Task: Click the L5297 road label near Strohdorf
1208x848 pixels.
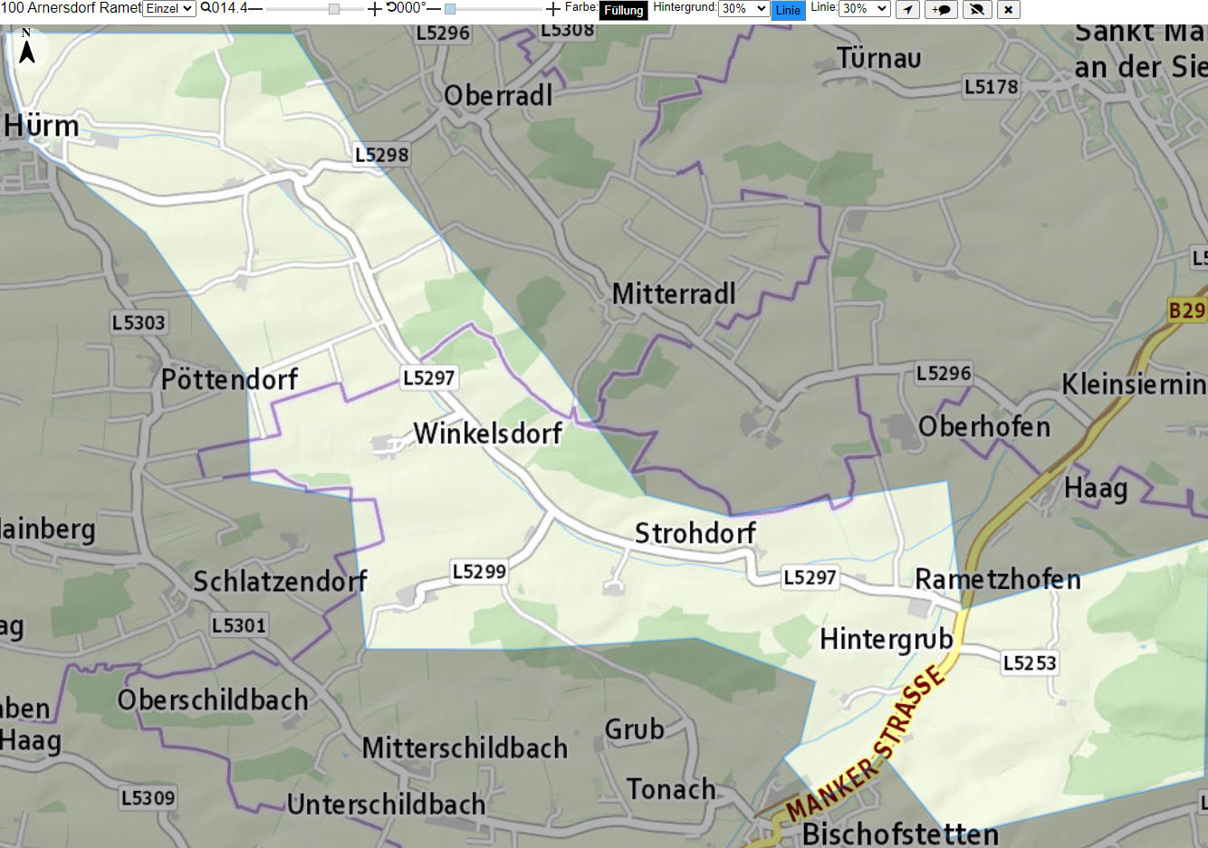Action: pyautogui.click(x=810, y=577)
